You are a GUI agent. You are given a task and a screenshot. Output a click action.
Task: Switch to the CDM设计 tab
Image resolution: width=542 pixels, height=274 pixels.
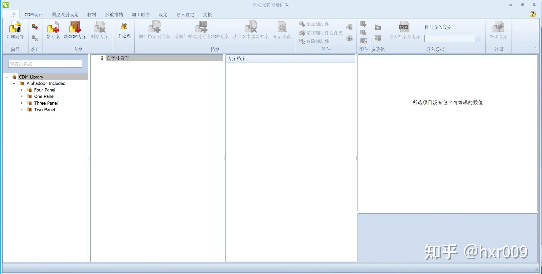(x=33, y=15)
